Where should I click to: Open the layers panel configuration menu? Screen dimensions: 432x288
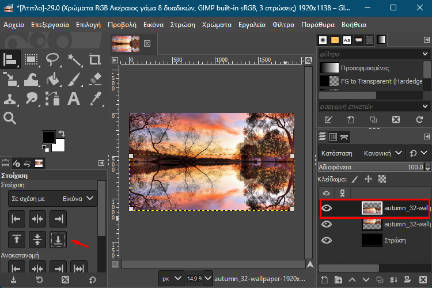(426, 137)
